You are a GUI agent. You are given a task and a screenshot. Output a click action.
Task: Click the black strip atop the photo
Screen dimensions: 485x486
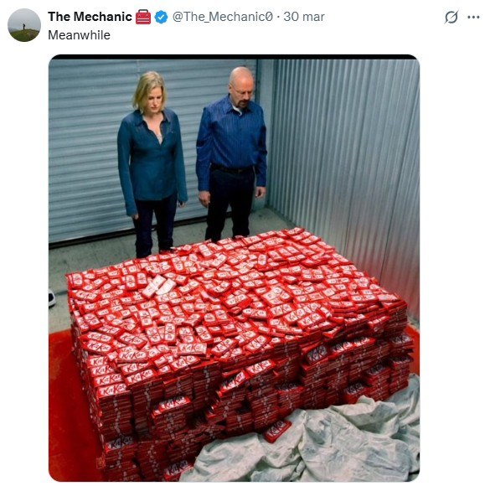click(x=234, y=57)
